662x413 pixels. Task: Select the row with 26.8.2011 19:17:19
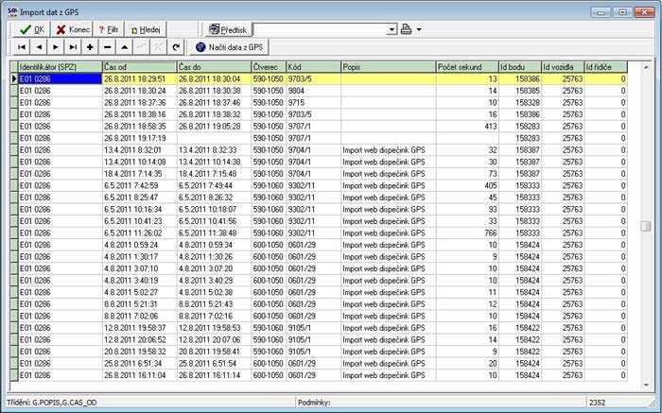pyautogui.click(x=322, y=138)
